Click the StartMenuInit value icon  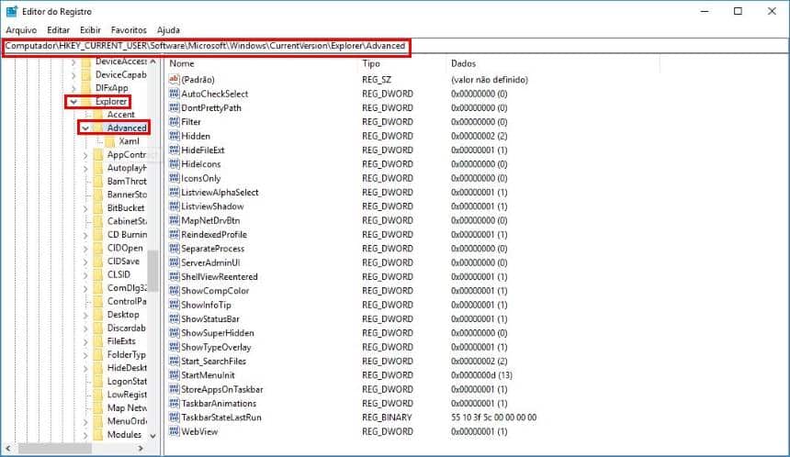(175, 375)
